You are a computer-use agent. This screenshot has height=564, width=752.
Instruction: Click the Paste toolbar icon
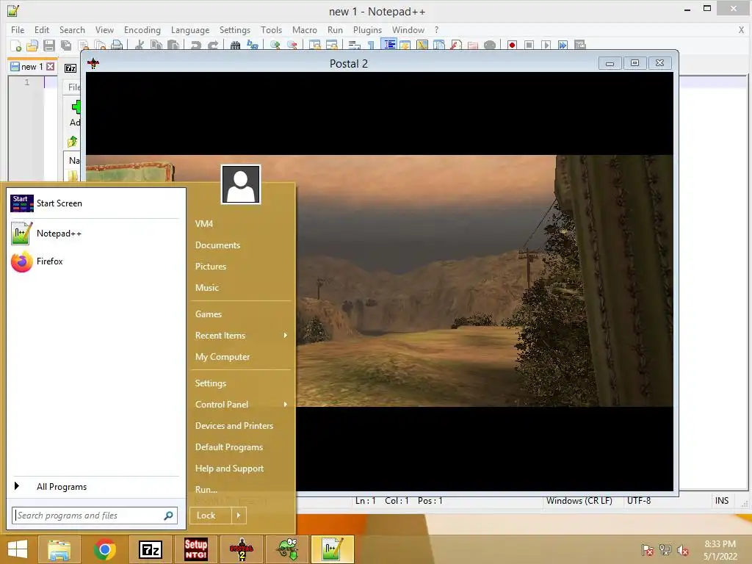173,46
